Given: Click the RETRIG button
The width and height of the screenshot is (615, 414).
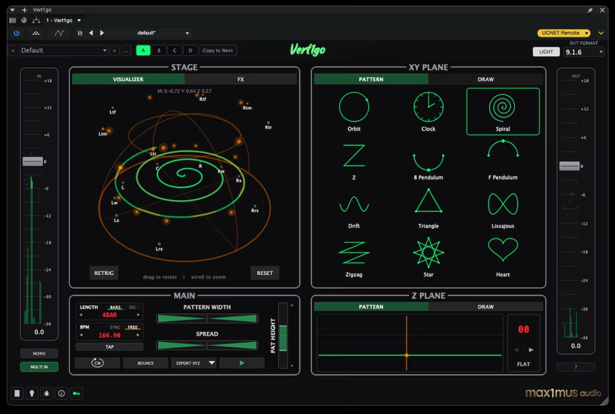Looking at the screenshot, I should click(x=104, y=273).
